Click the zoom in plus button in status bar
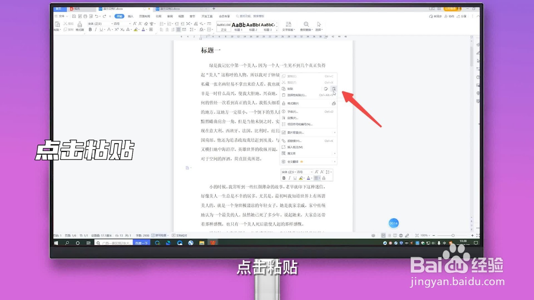The image size is (534, 300). pos(472,236)
